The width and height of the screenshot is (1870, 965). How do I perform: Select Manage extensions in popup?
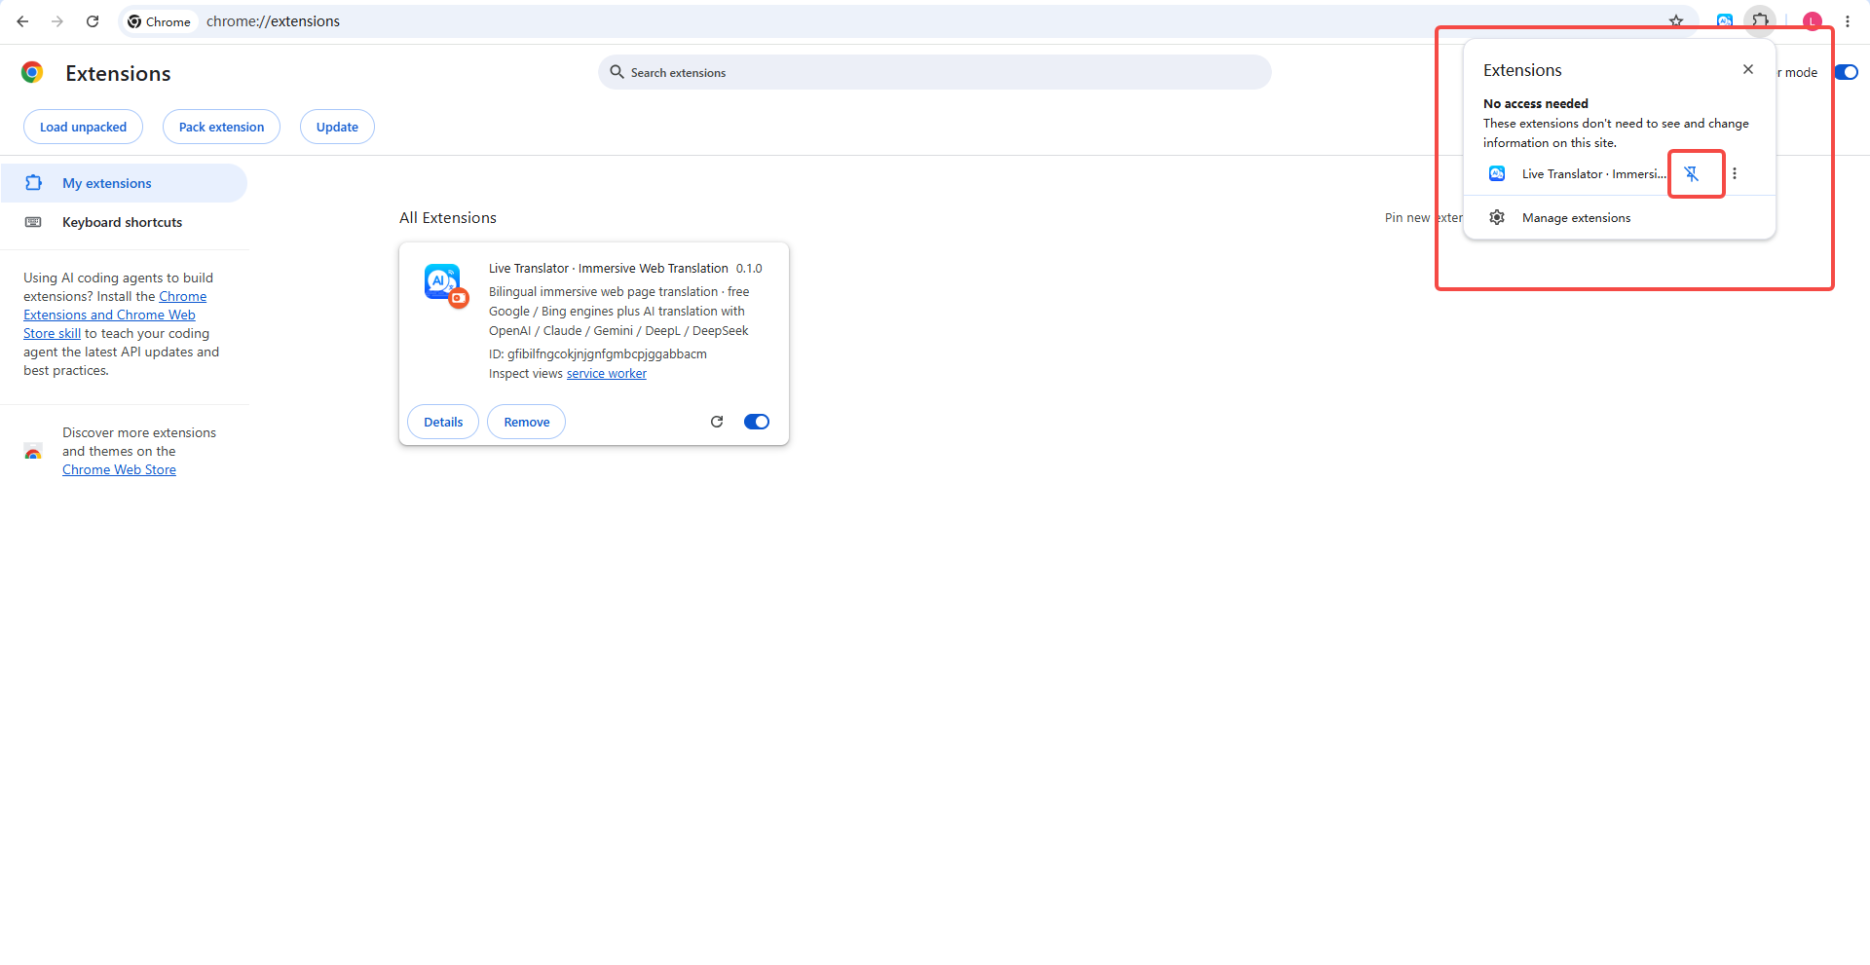tap(1619, 217)
